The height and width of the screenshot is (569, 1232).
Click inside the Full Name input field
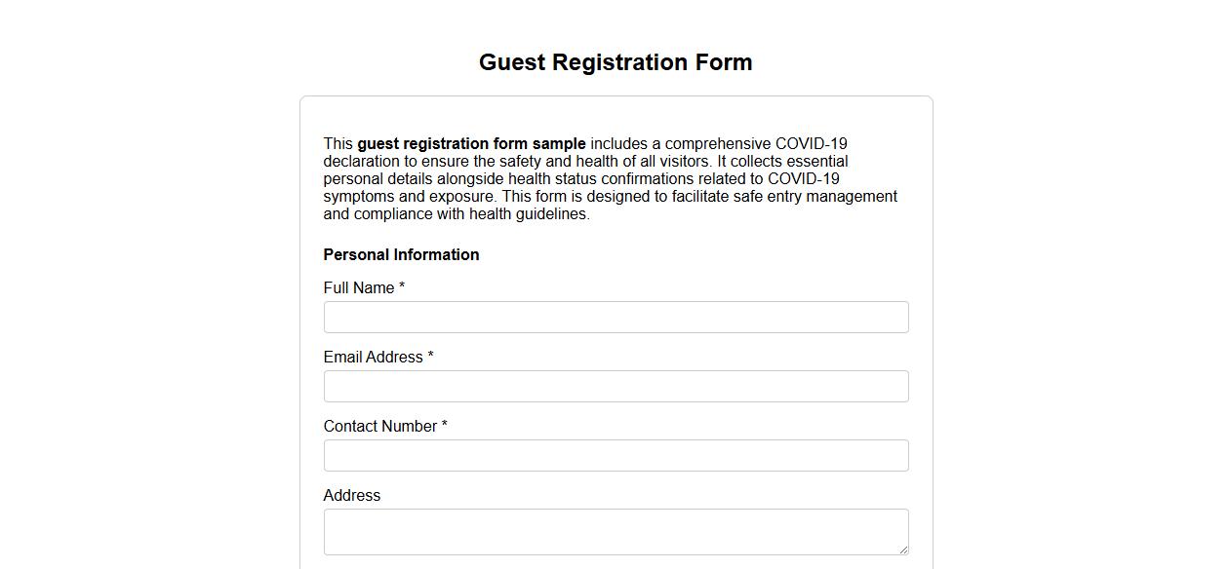point(615,317)
